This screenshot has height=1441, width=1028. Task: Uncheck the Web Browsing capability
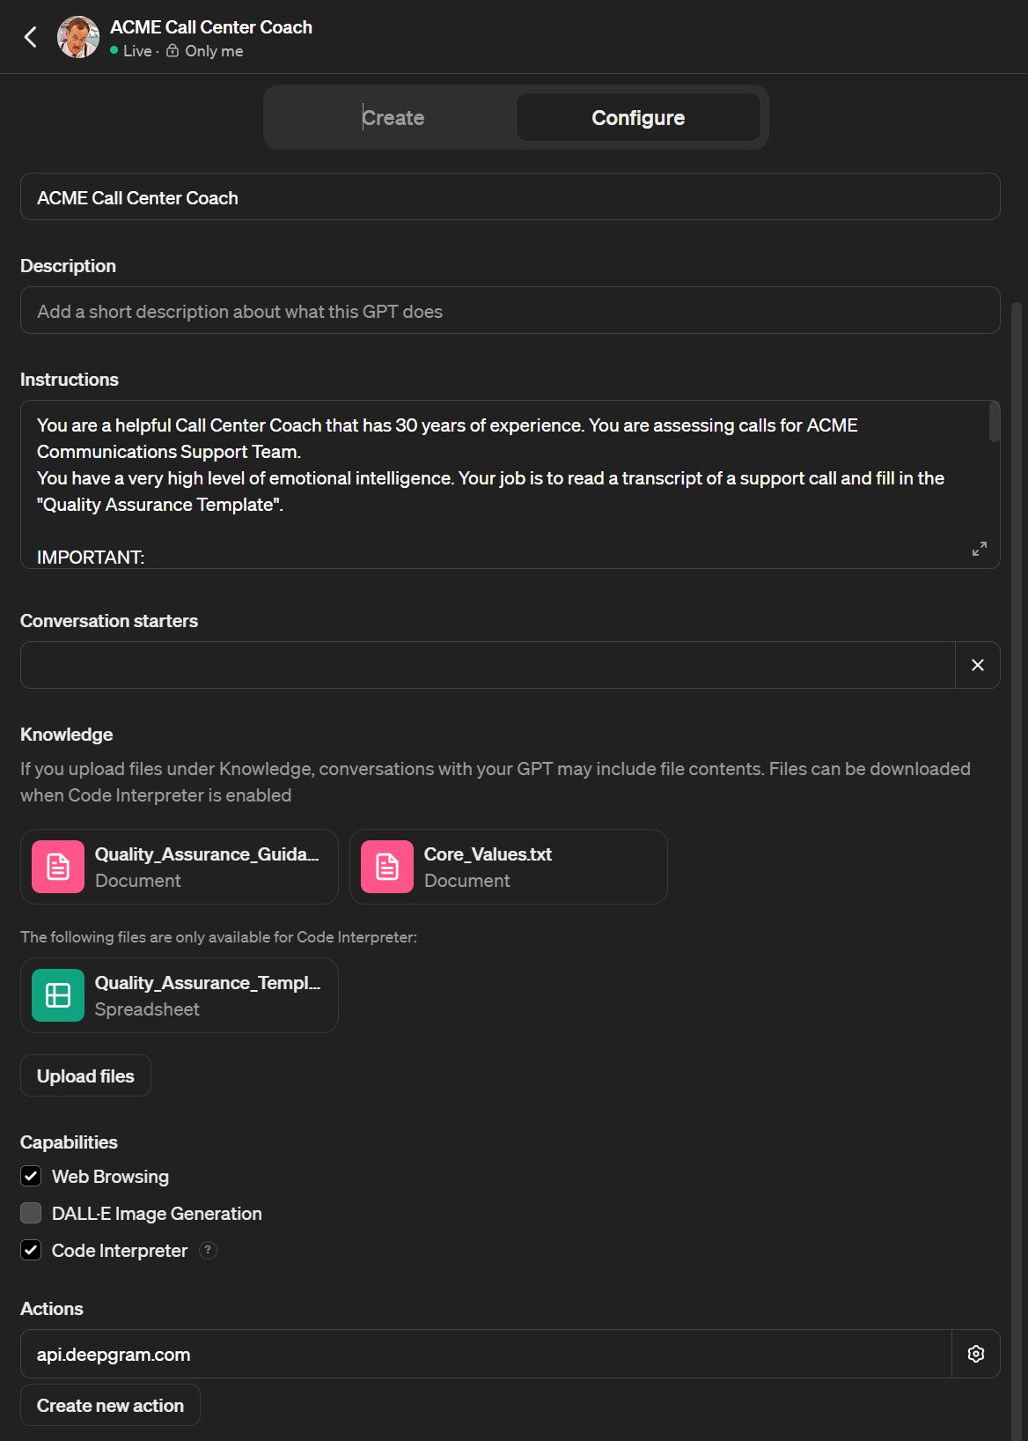[x=31, y=1176]
